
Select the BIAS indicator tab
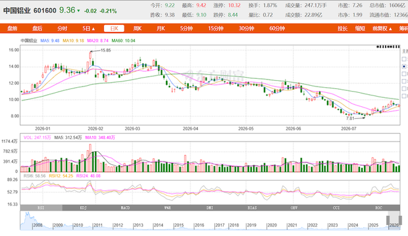[x=252, y=208]
